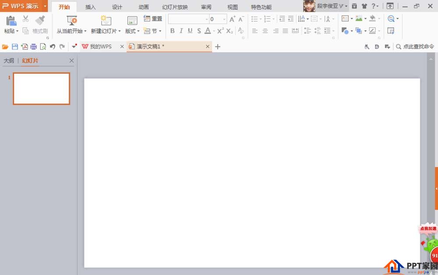The image size is (438, 275).
Task: Open the font size dropdown
Action: [224, 19]
